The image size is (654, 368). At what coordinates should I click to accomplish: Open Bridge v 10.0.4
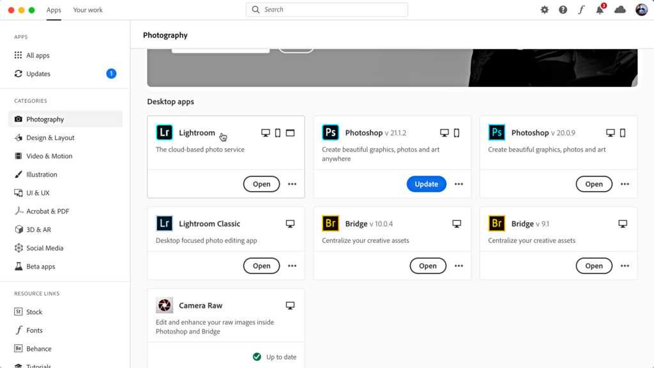pos(428,266)
